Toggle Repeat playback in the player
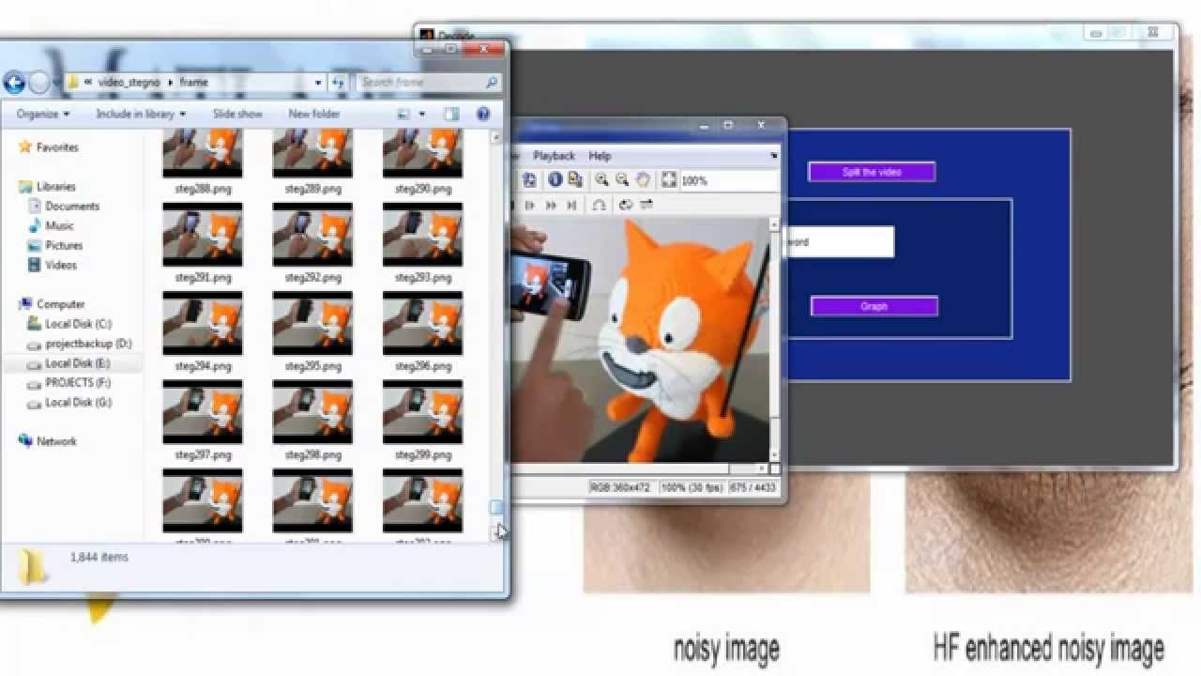1201x676 pixels. [626, 205]
